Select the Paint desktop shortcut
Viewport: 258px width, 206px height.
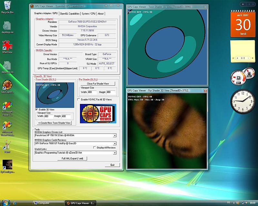pyautogui.click(x=7, y=146)
